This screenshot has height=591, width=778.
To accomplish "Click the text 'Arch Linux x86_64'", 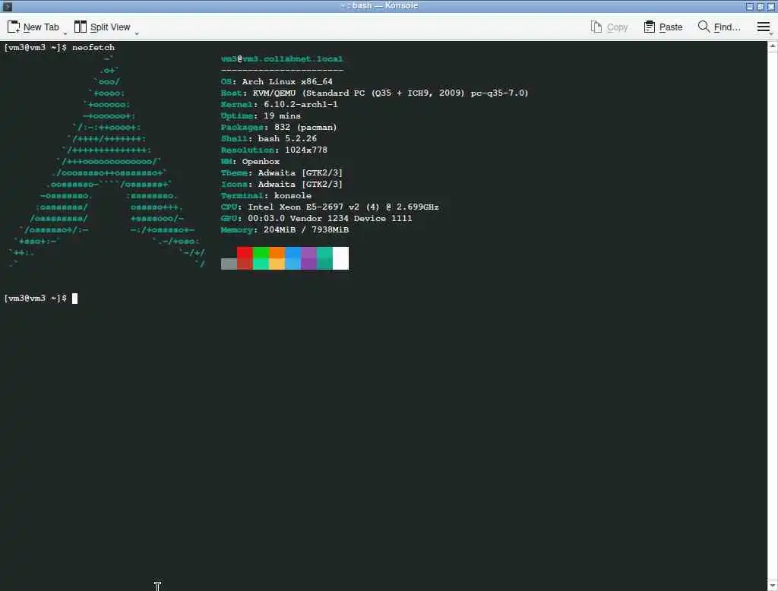I will click(x=287, y=81).
